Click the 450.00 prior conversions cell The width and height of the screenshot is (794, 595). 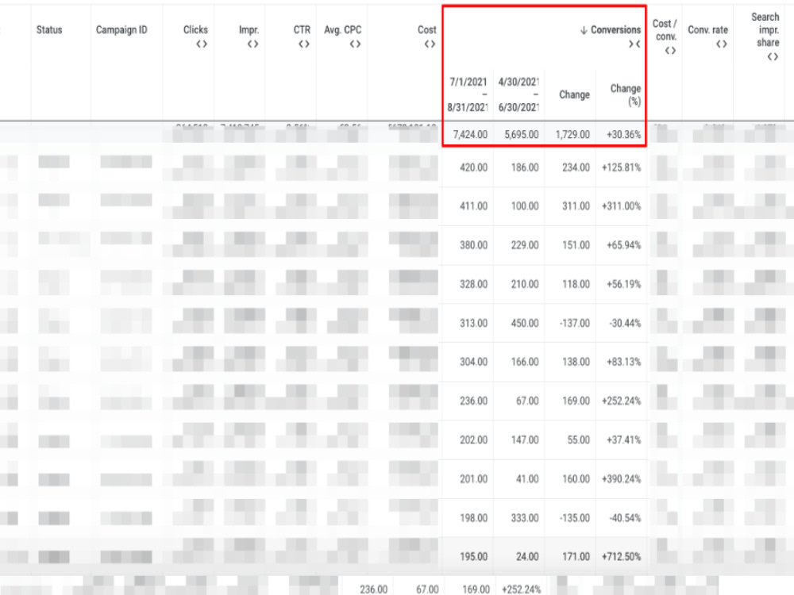coord(525,324)
